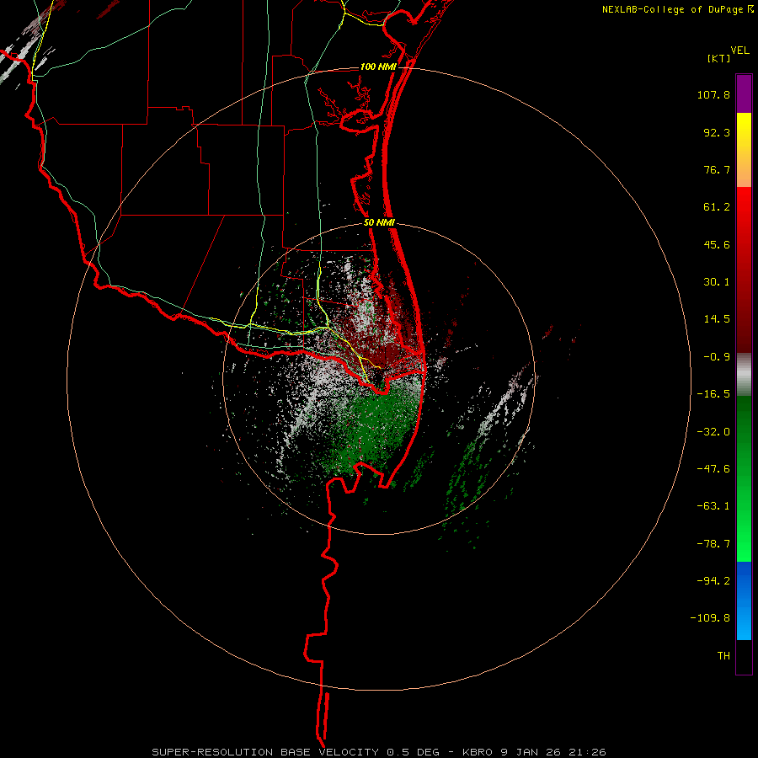This screenshot has height=758, width=758.
Task: Click the -32.0 velocity scale value
Action: [x=713, y=432]
